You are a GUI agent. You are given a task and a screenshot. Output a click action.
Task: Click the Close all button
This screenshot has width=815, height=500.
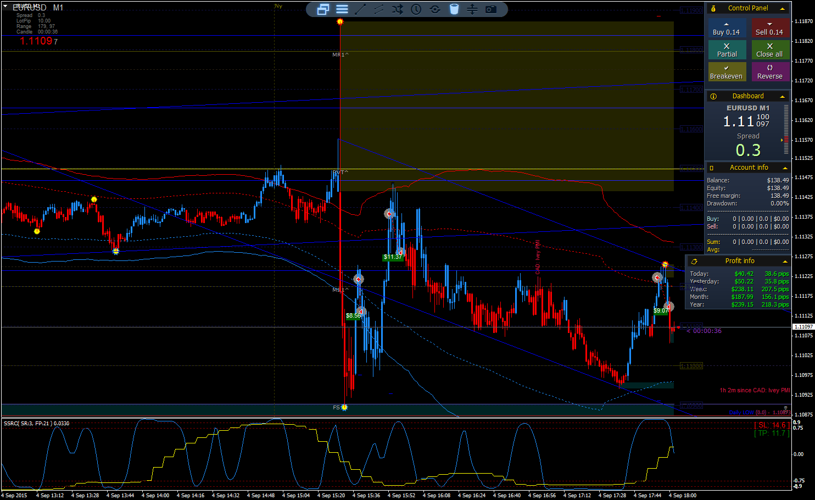tap(770, 50)
